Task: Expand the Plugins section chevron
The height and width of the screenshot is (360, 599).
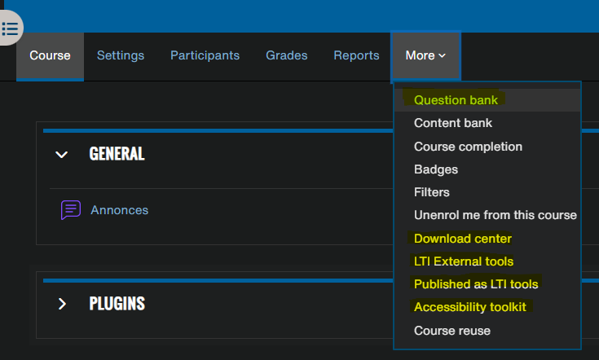Action: click(x=62, y=304)
